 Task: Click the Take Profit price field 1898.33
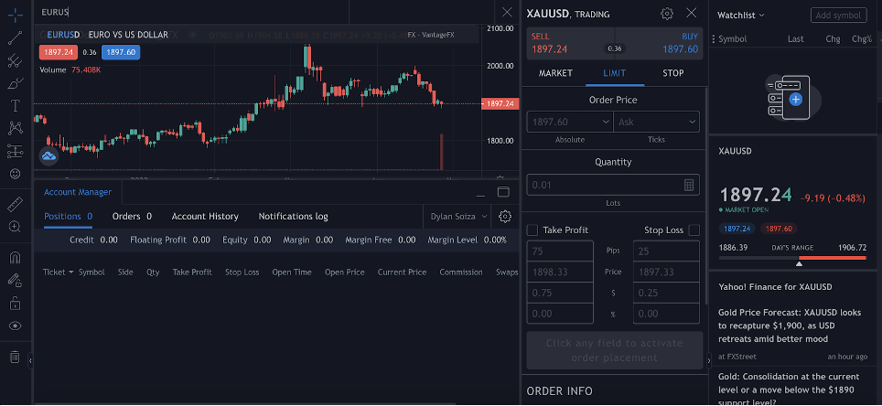560,272
